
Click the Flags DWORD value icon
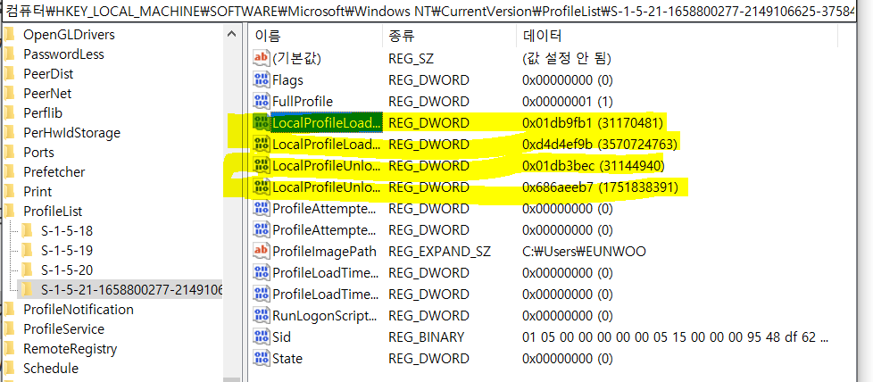click(262, 79)
